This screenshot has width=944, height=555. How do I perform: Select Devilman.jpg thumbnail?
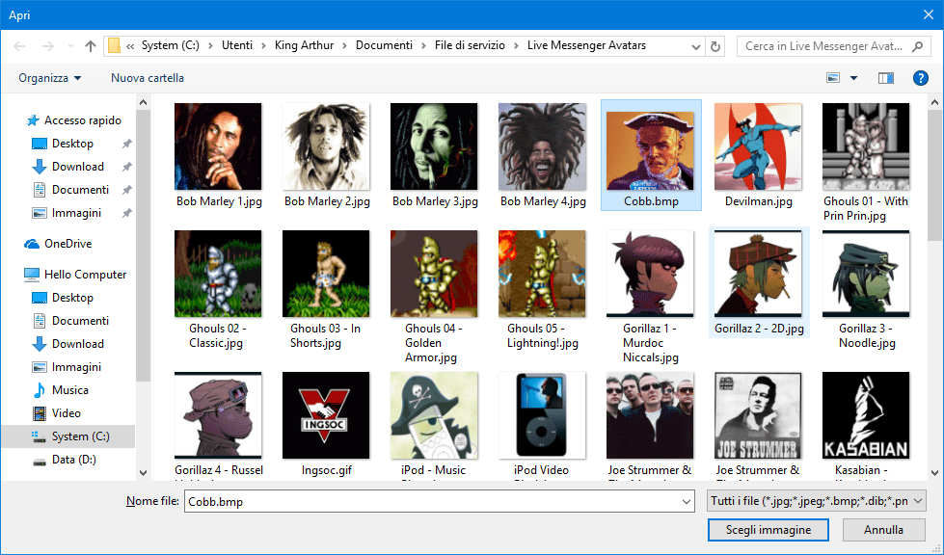(x=758, y=146)
